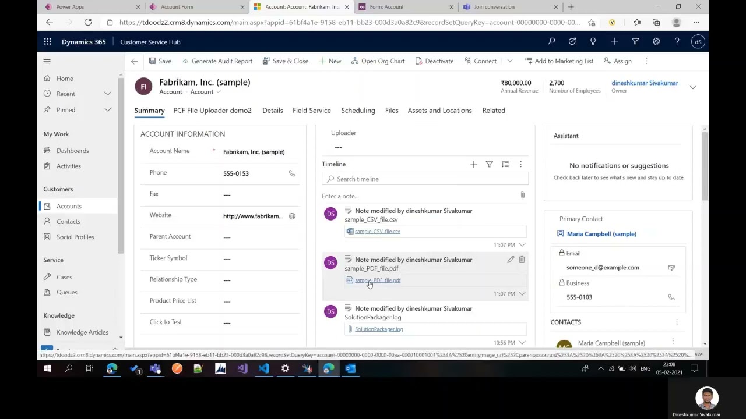The height and width of the screenshot is (419, 746).
Task: Expand the form header chevron near owner
Action: point(693,87)
